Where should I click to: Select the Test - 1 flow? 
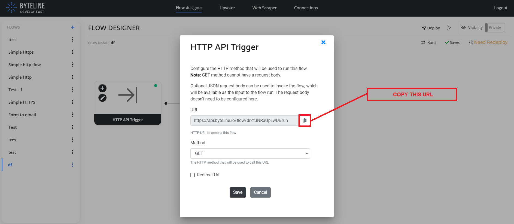click(x=15, y=90)
